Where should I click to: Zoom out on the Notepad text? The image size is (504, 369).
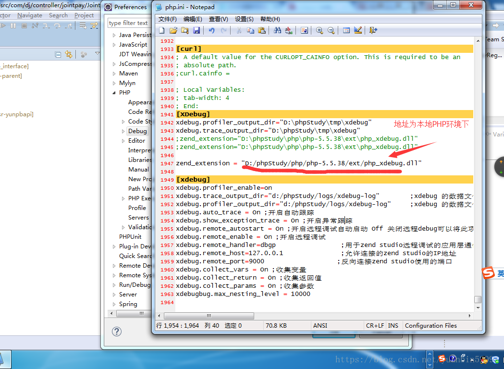click(331, 30)
